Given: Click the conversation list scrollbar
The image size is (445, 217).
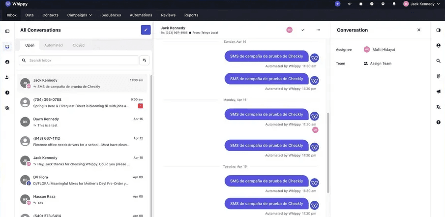Looking at the screenshot, I should (x=151, y=146).
